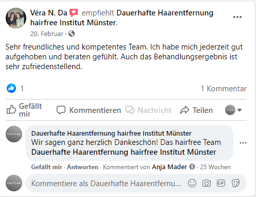This screenshot has height=197, width=256.
Task: Show the 1 Kommentar comments link
Action: point(224,89)
